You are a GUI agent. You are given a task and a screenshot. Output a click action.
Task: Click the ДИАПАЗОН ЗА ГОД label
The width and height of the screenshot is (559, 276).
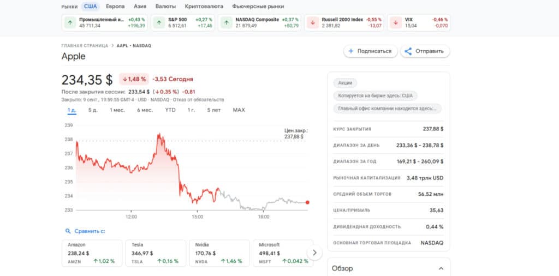point(355,161)
